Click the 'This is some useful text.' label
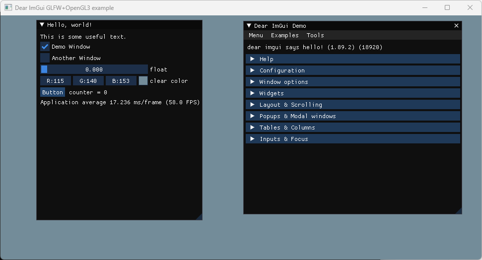 (x=83, y=37)
